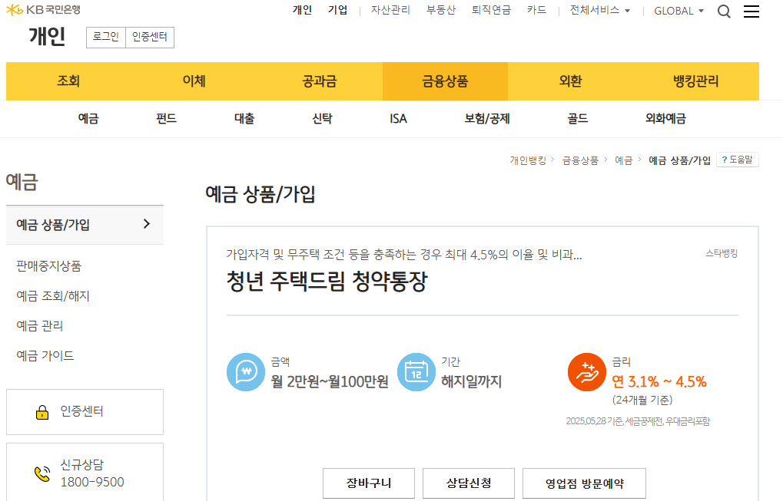Open the 도움말 help button

[738, 160]
